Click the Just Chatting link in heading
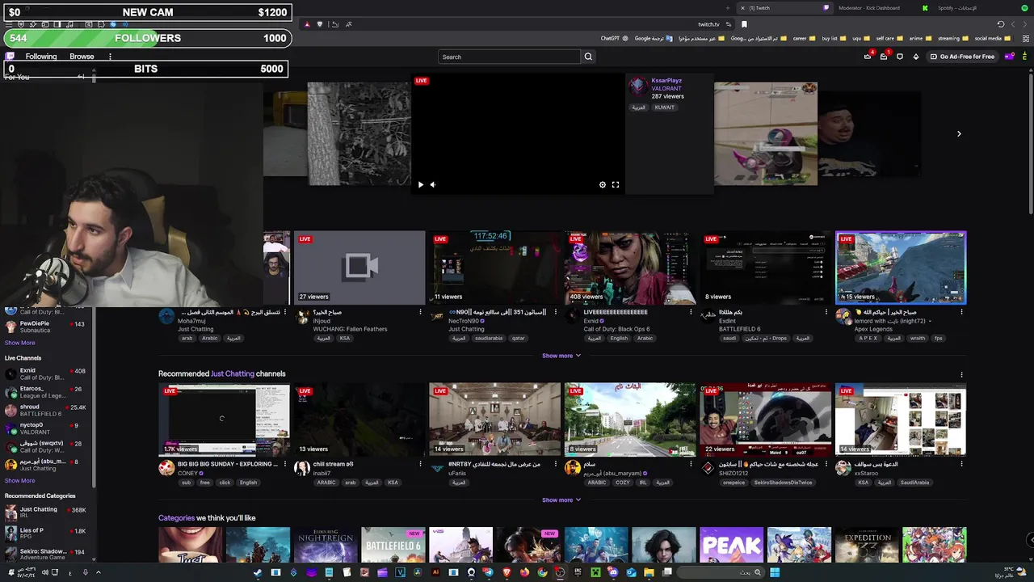 tap(233, 373)
